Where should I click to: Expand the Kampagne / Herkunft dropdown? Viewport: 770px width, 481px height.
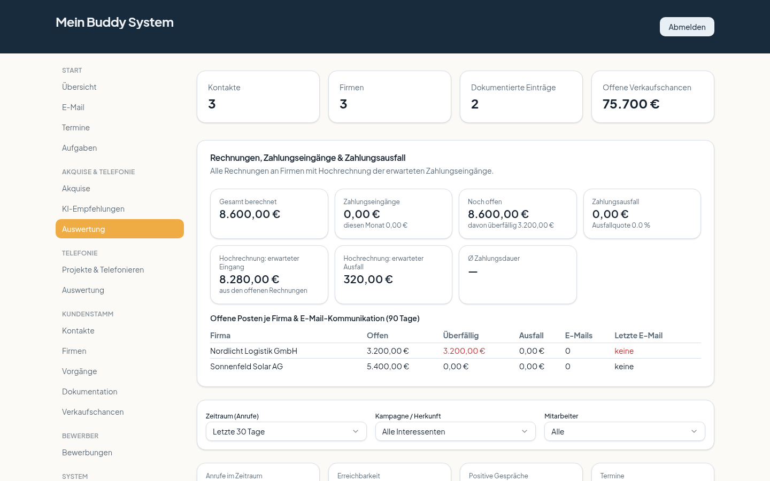click(x=455, y=431)
